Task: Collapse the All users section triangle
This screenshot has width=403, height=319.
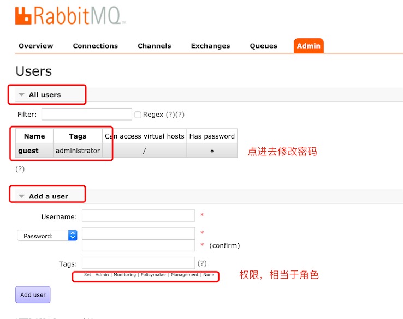Action: click(22, 95)
